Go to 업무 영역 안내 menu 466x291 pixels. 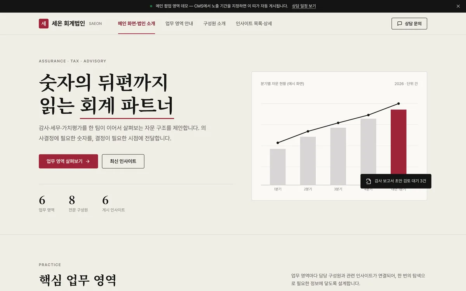click(179, 24)
